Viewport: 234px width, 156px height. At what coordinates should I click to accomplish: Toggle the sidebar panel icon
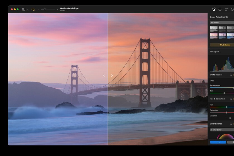coord(24,9)
